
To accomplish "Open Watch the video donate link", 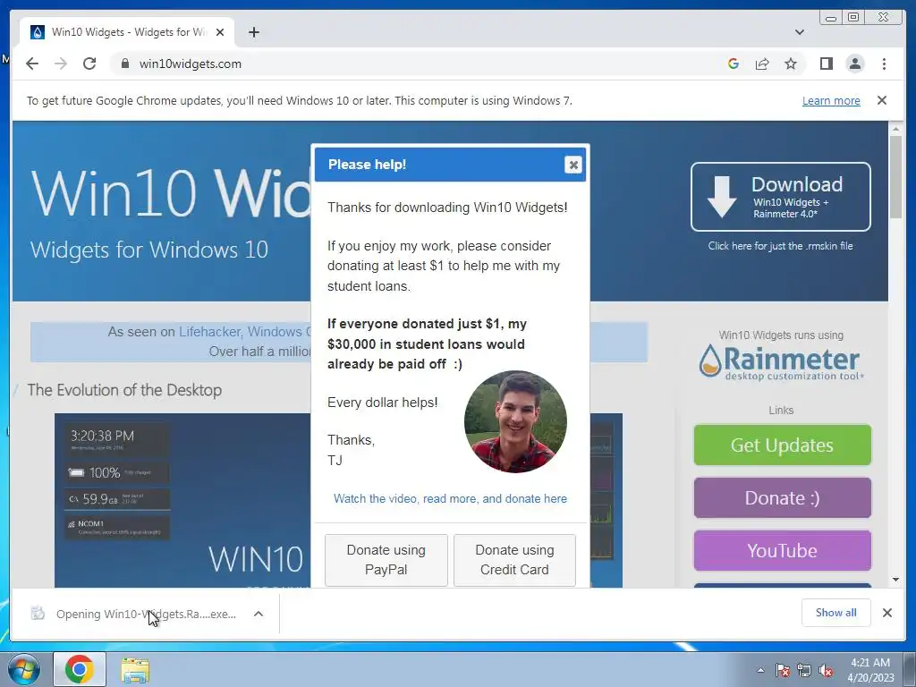I will (x=450, y=498).
